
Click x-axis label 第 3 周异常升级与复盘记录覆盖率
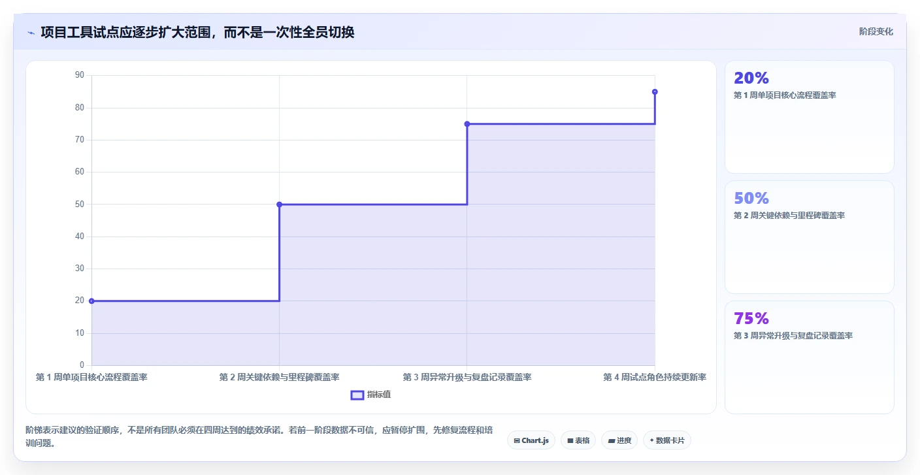pos(467,378)
